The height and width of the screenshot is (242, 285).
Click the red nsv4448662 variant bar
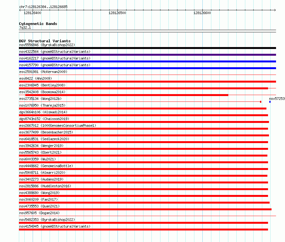pyautogui.click(x=143, y=169)
